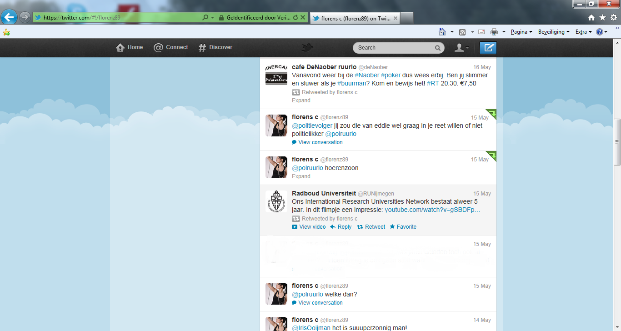Click the search magnifier in Twitter search box
Screen dimensions: 621x331
(438, 48)
